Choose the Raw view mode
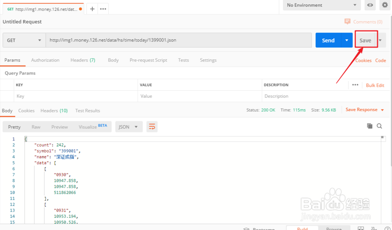The width and height of the screenshot is (392, 230). (x=36, y=127)
